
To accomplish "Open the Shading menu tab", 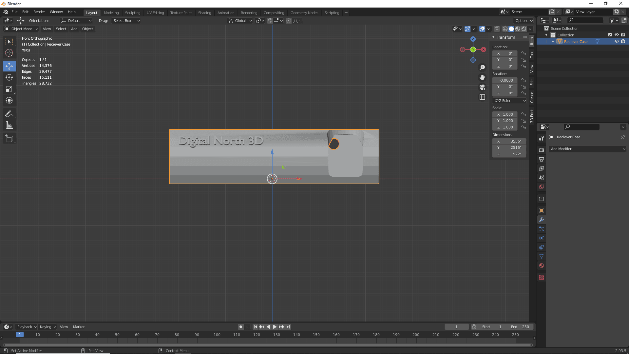I will pyautogui.click(x=204, y=12).
